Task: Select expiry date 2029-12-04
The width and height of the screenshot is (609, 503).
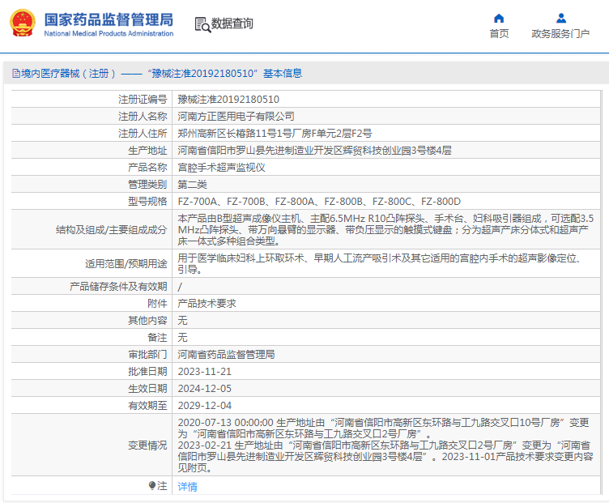Action: coord(204,406)
